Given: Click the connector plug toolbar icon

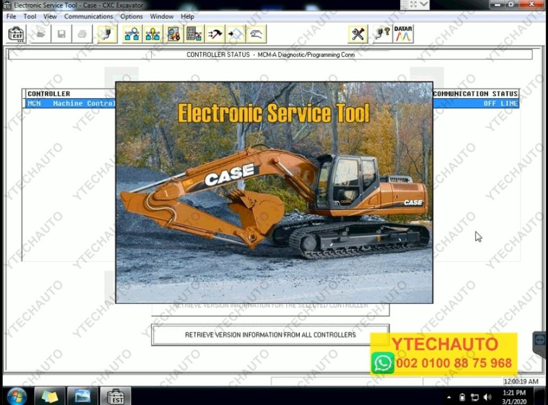Looking at the screenshot, I should pos(107,34).
